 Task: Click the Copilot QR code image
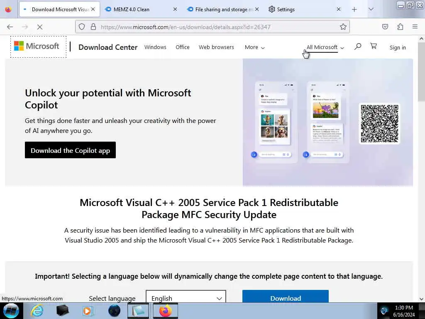379,123
